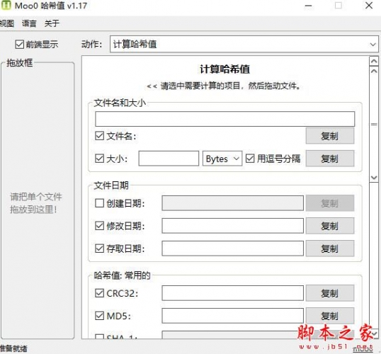Open the 动作 dropdown showing 计算哈希值
This screenshot has width=381, height=354.
coord(244,44)
